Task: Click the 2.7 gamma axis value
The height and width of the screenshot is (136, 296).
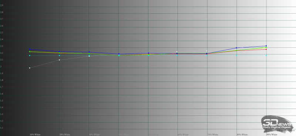Action: pos(1,19)
